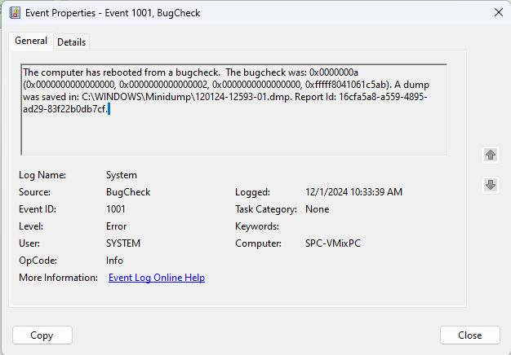Copy the event details
The image size is (511, 355).
pyautogui.click(x=42, y=335)
